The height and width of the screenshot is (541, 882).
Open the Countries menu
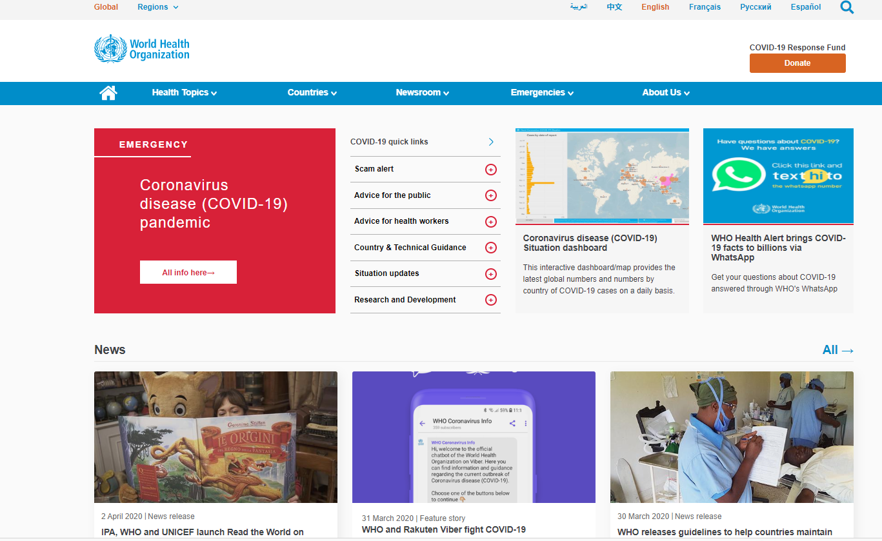tap(312, 93)
